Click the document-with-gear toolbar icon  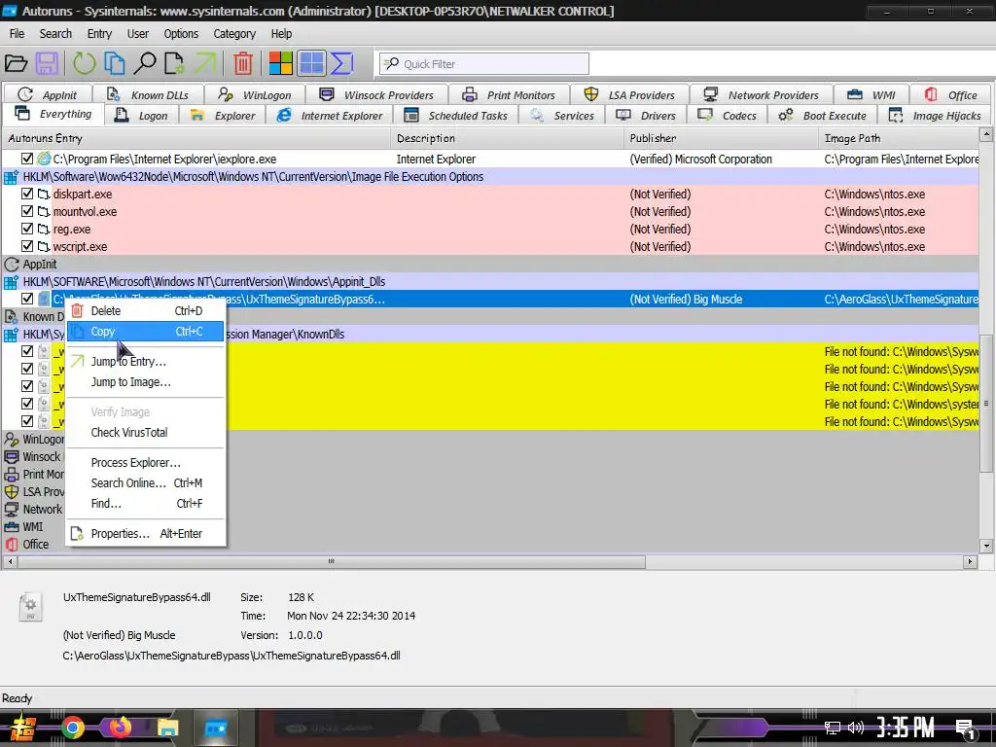(x=174, y=63)
